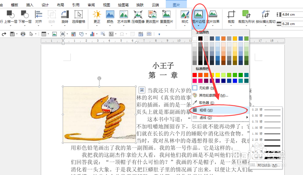Click the layout options icon beside picture
This screenshot has width=303, height=175.
142,90
